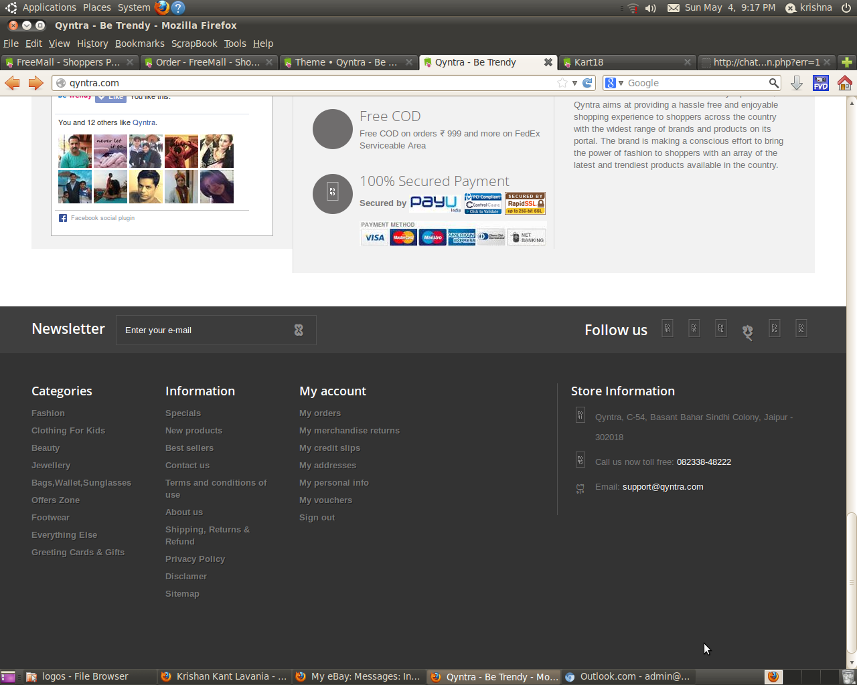Open the volume control in the system tray
Viewport: 857px width, 685px height.
[650, 8]
